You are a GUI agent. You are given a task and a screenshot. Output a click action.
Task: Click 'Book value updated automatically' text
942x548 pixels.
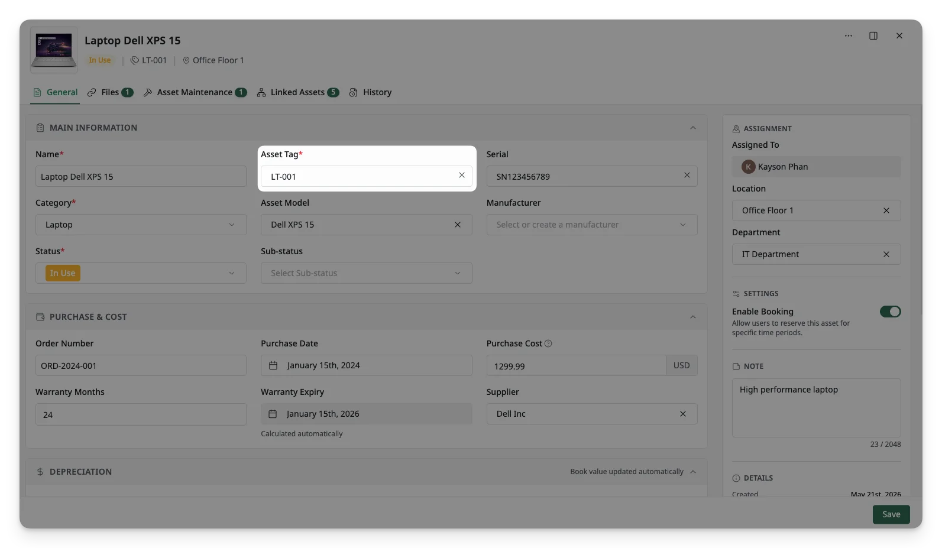point(627,472)
